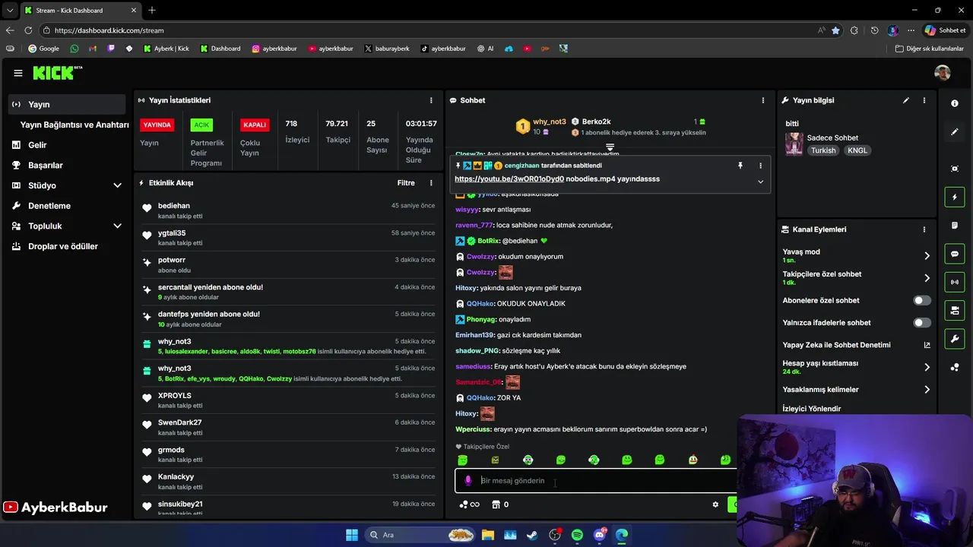Open Steam from the taskbar
The image size is (973, 547).
coord(532,535)
